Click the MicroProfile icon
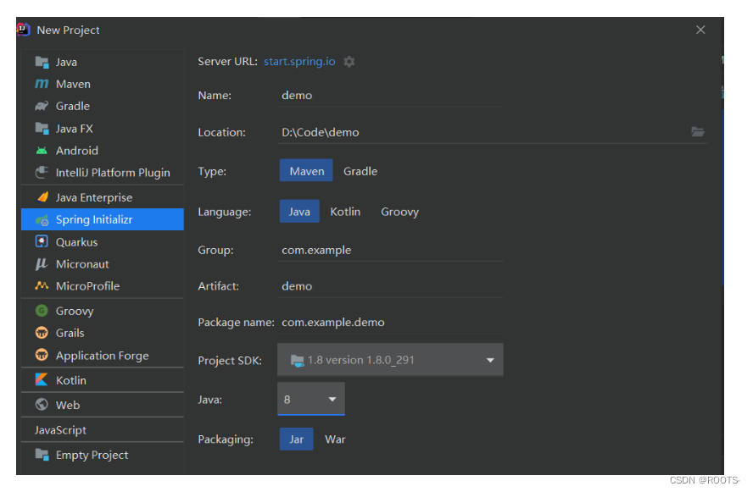 (x=42, y=286)
